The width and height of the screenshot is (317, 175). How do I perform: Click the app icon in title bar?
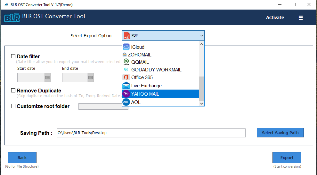tap(6, 4)
